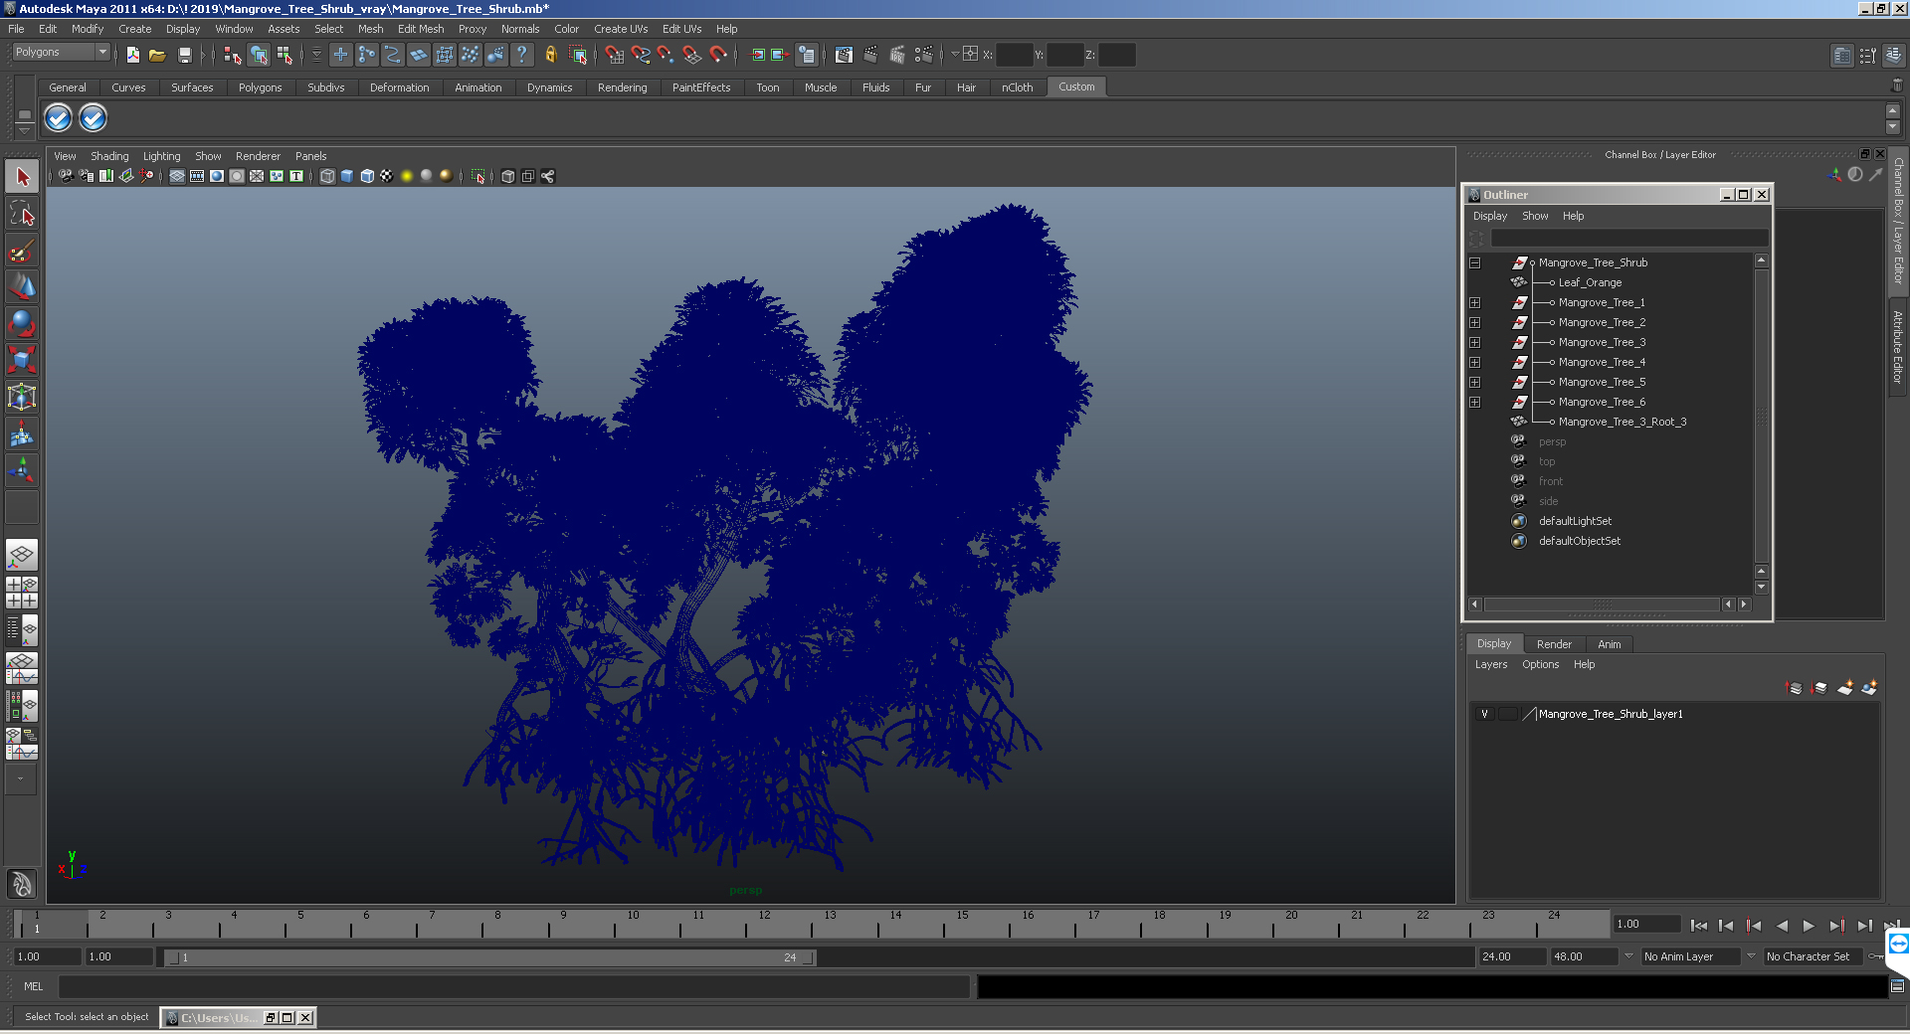
Task: Create layer from selected objects
Action: click(1869, 687)
